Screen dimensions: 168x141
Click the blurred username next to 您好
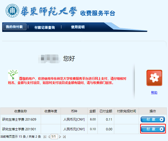coord(49,59)
